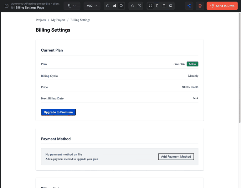Toggle the sidebar panel icon

pyautogui.click(x=7, y=6)
